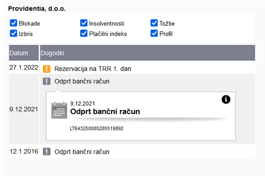Sort by the Datum column header
265x176 pixels.
click(19, 53)
